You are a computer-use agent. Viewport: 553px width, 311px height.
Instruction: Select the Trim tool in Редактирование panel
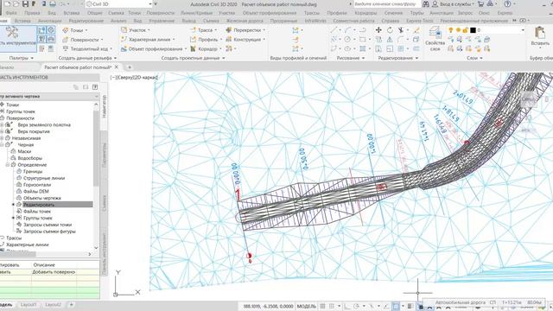click(401, 30)
